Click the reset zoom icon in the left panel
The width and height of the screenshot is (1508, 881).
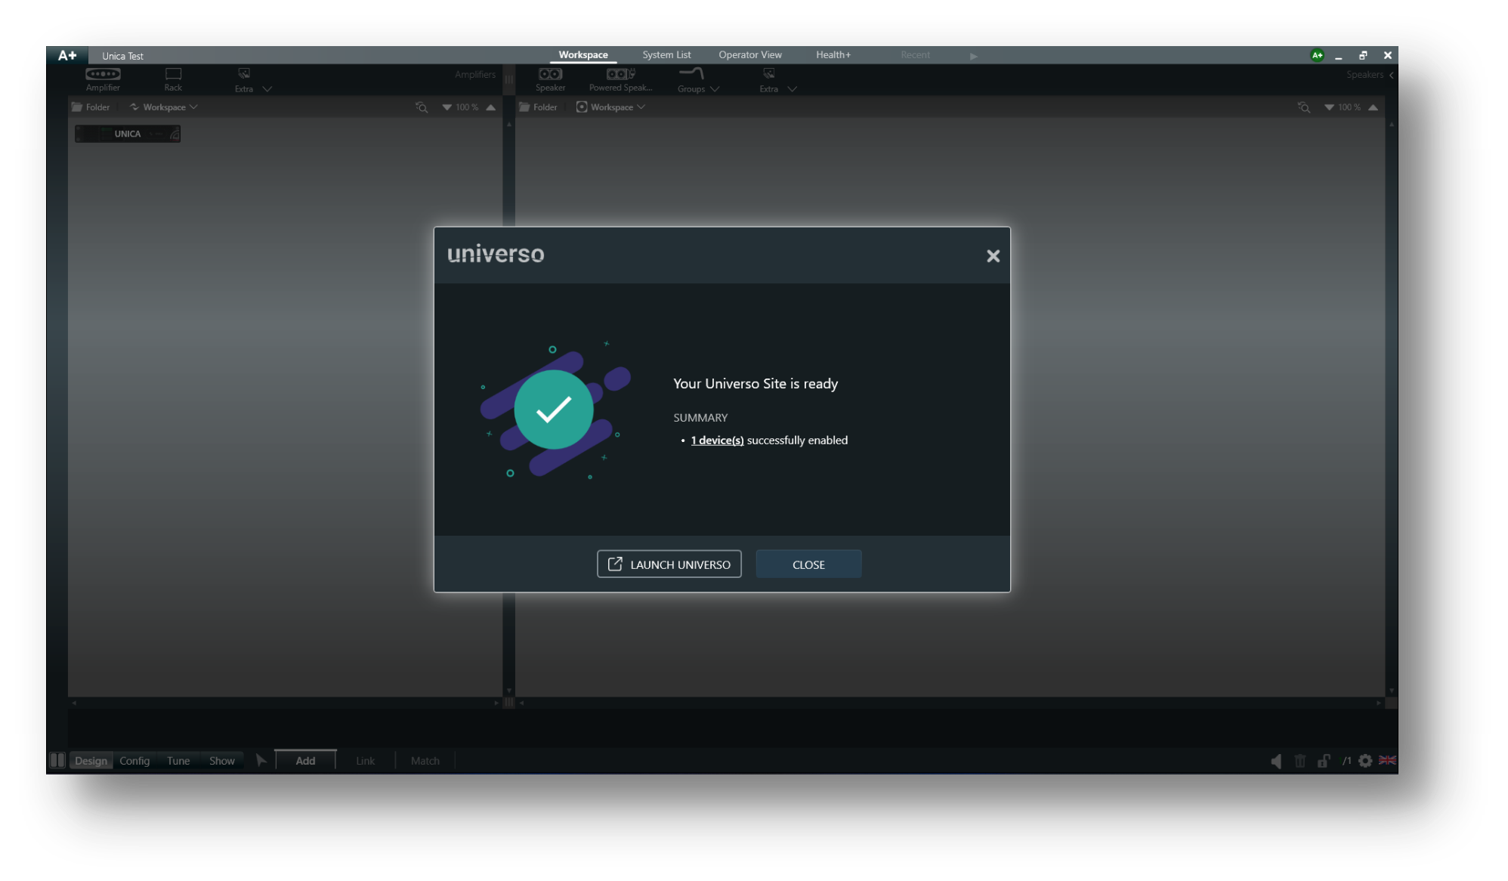[x=422, y=107]
